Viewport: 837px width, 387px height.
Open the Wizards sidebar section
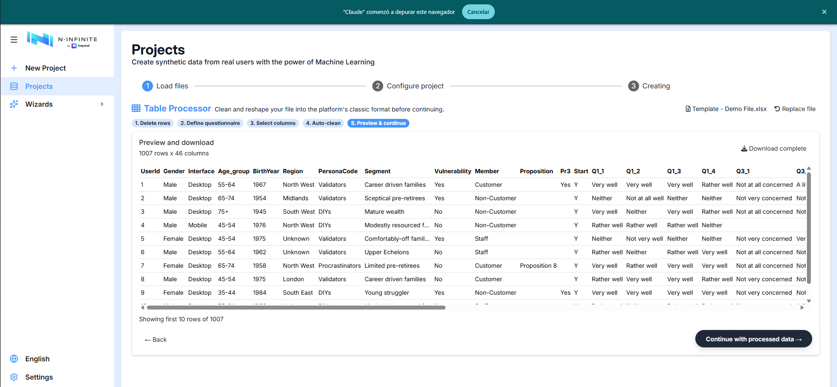(x=57, y=104)
